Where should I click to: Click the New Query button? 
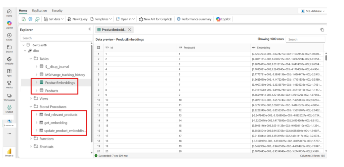[78, 19]
